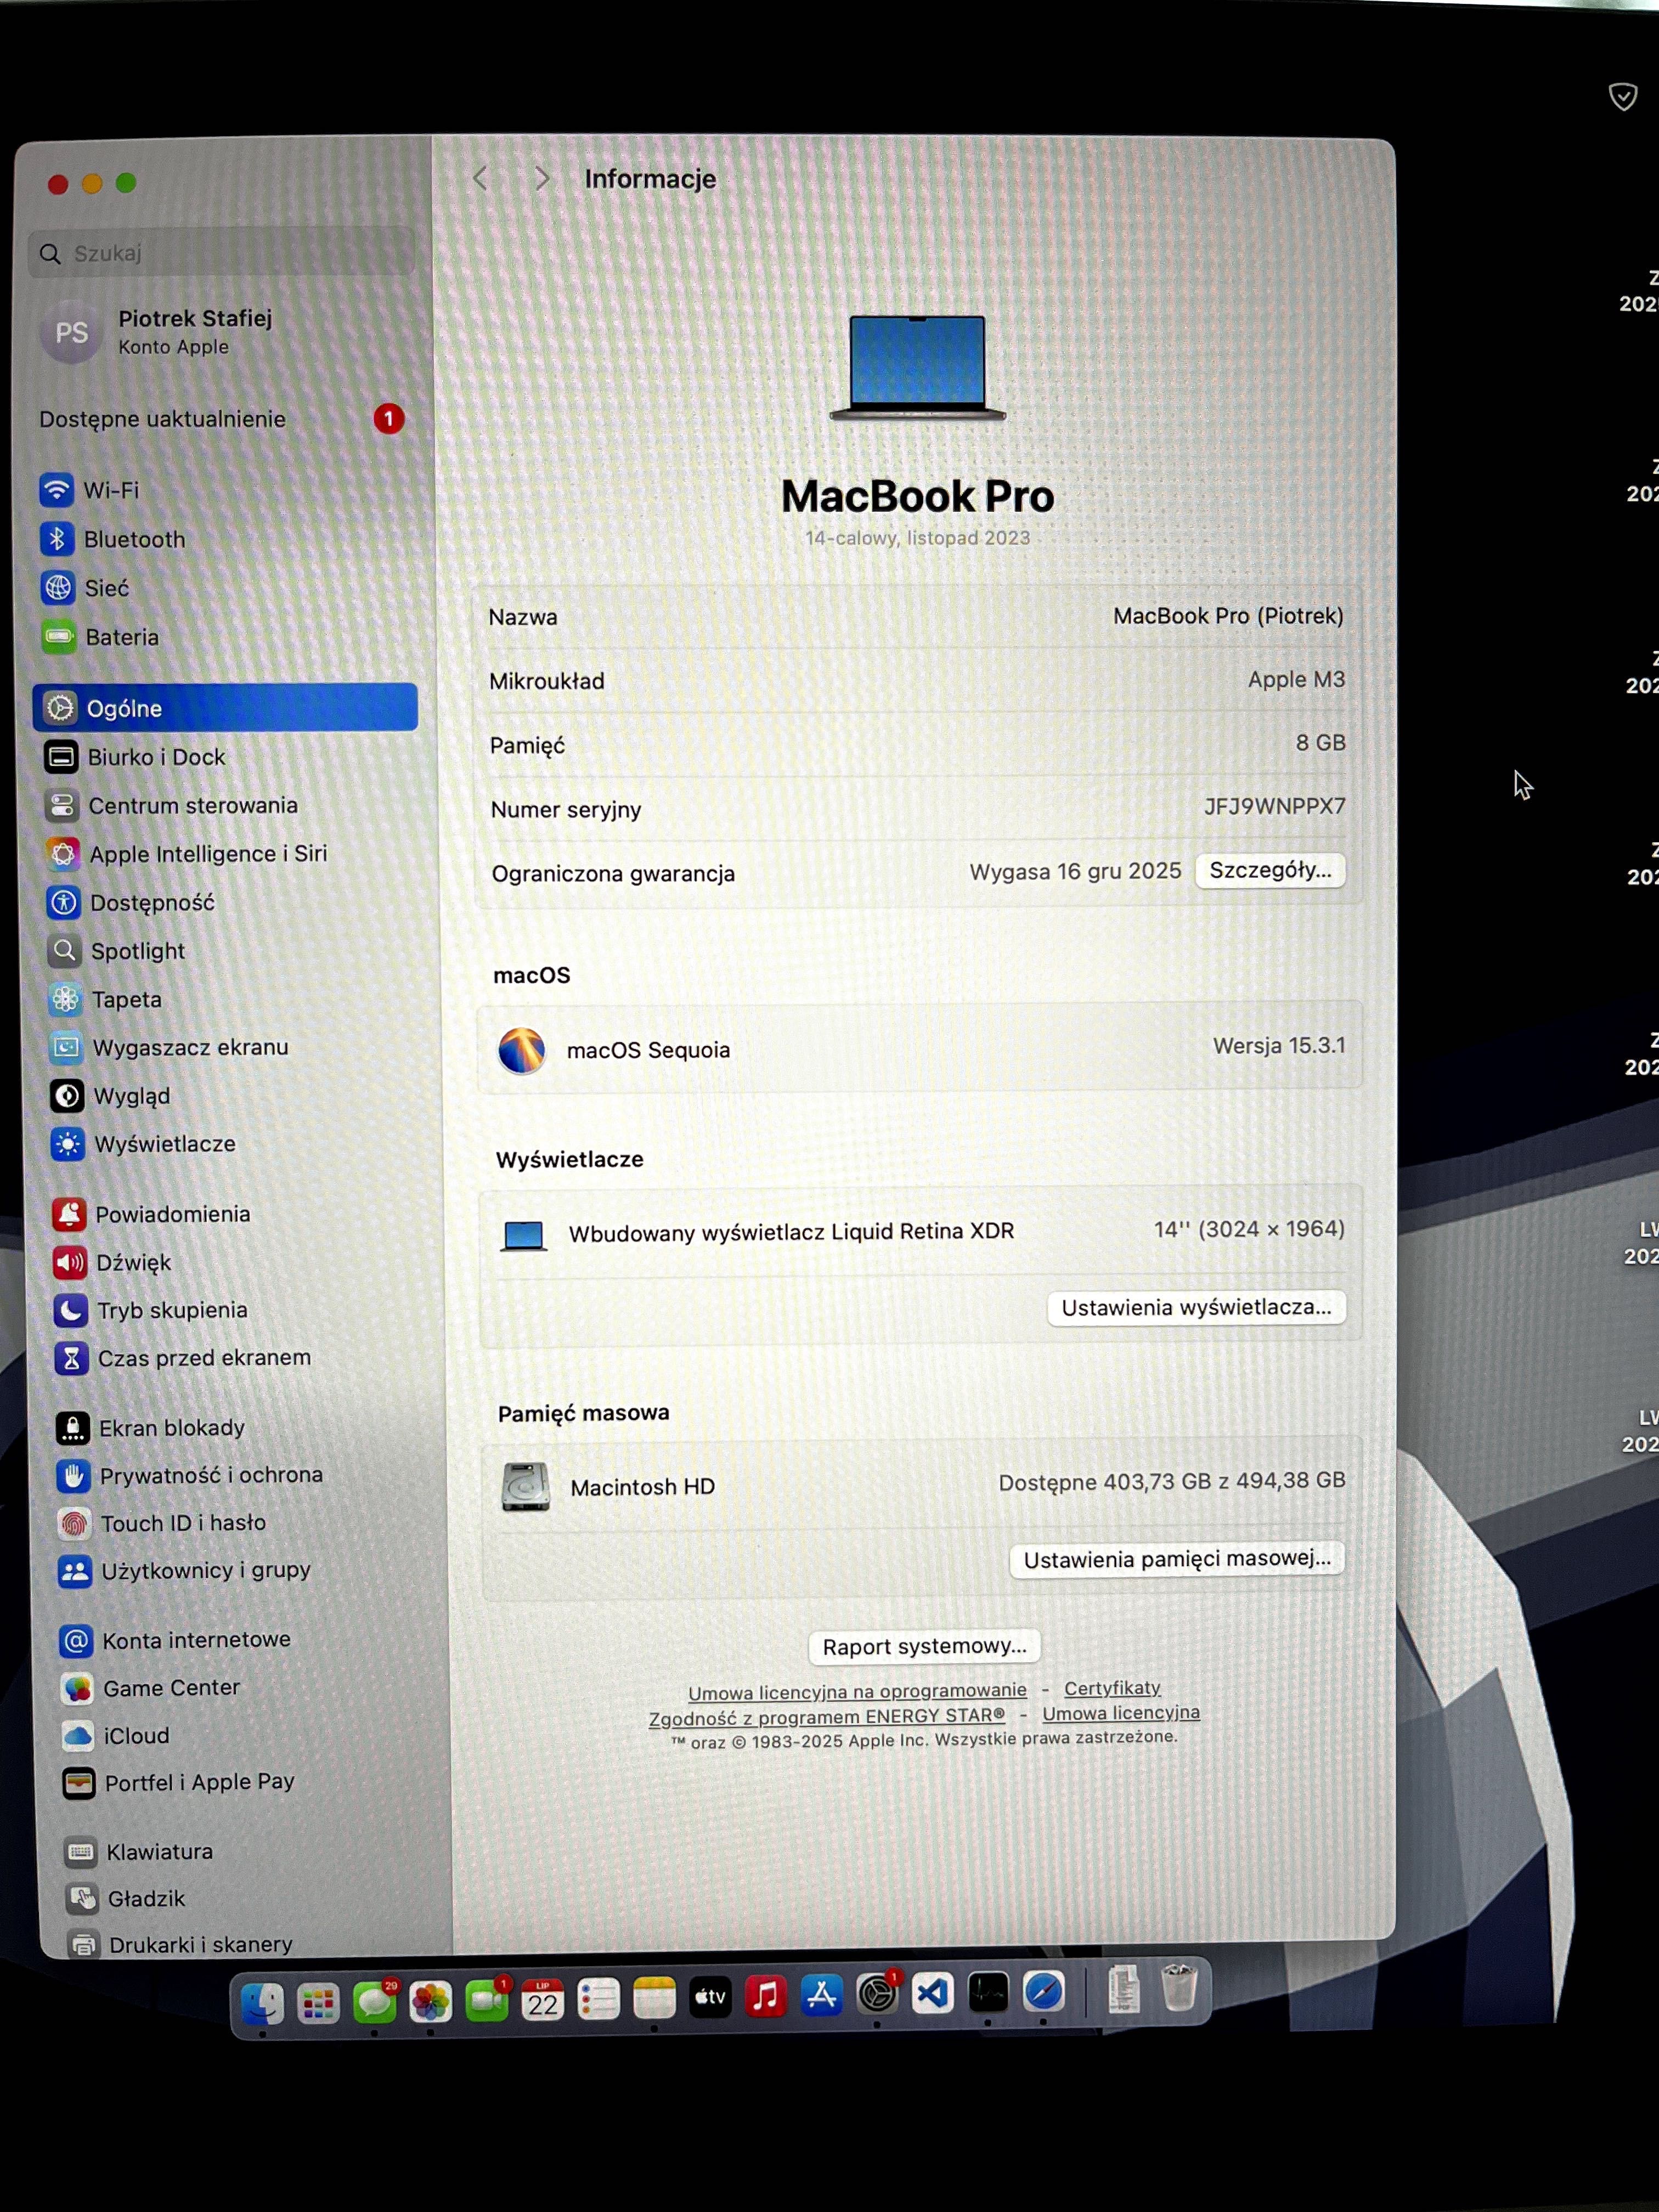
Task: Open Zgodność z programem ENERGY STAR link
Action: point(827,1717)
